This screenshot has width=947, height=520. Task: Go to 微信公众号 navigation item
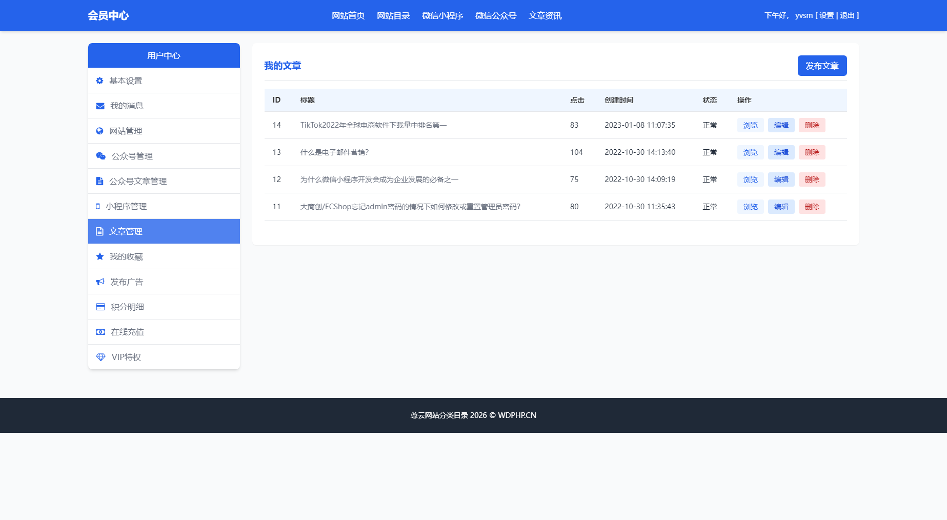coord(496,15)
